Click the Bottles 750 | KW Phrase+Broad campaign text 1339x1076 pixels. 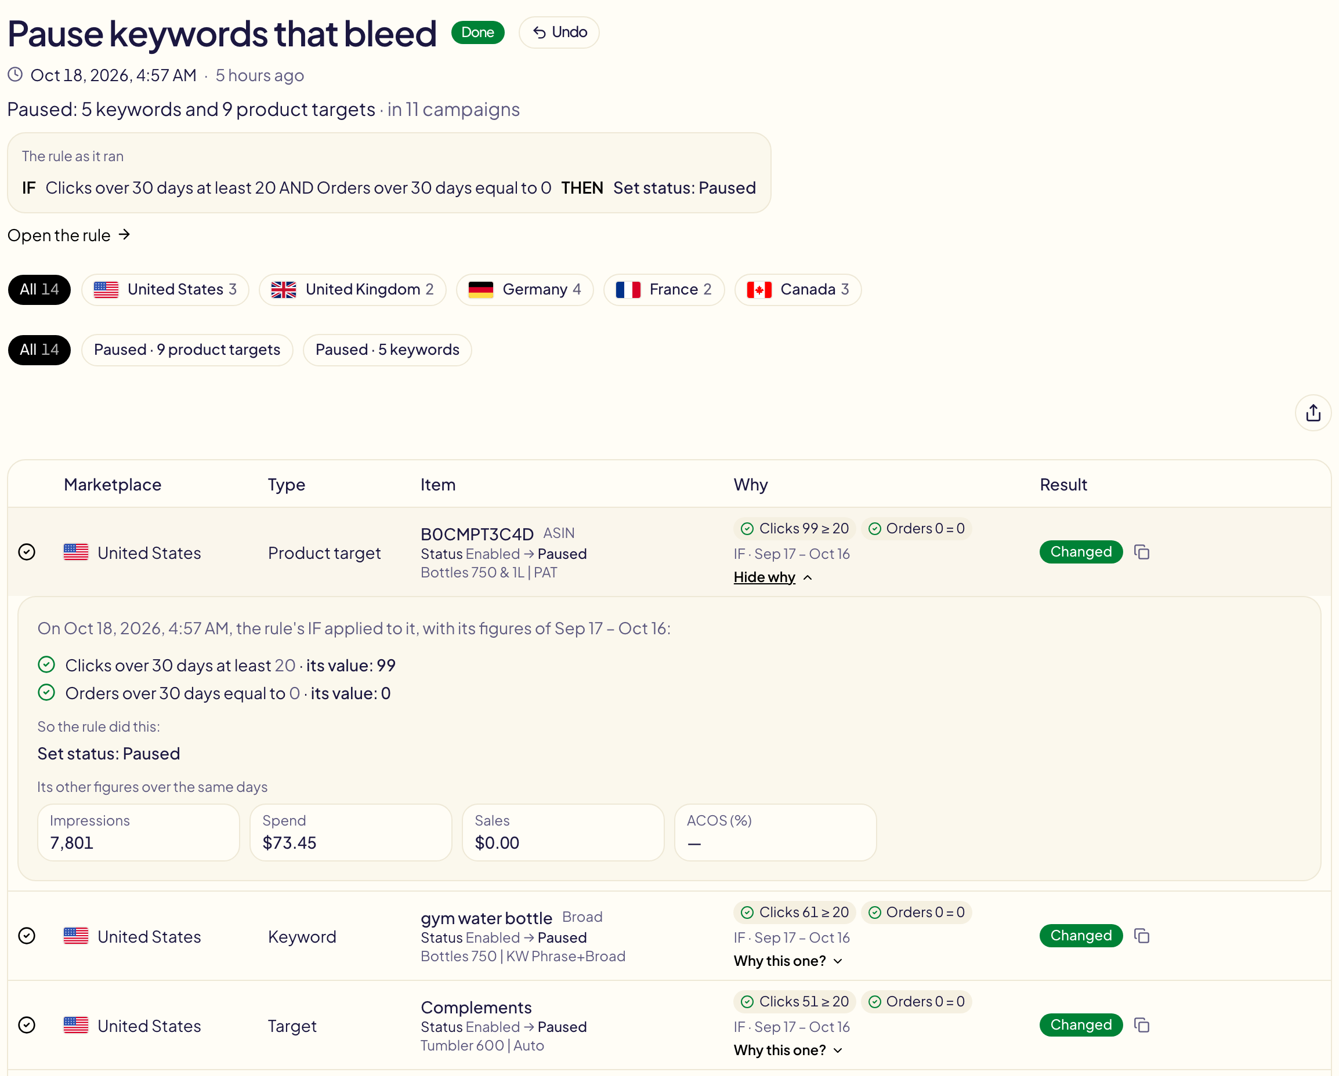coord(523,956)
